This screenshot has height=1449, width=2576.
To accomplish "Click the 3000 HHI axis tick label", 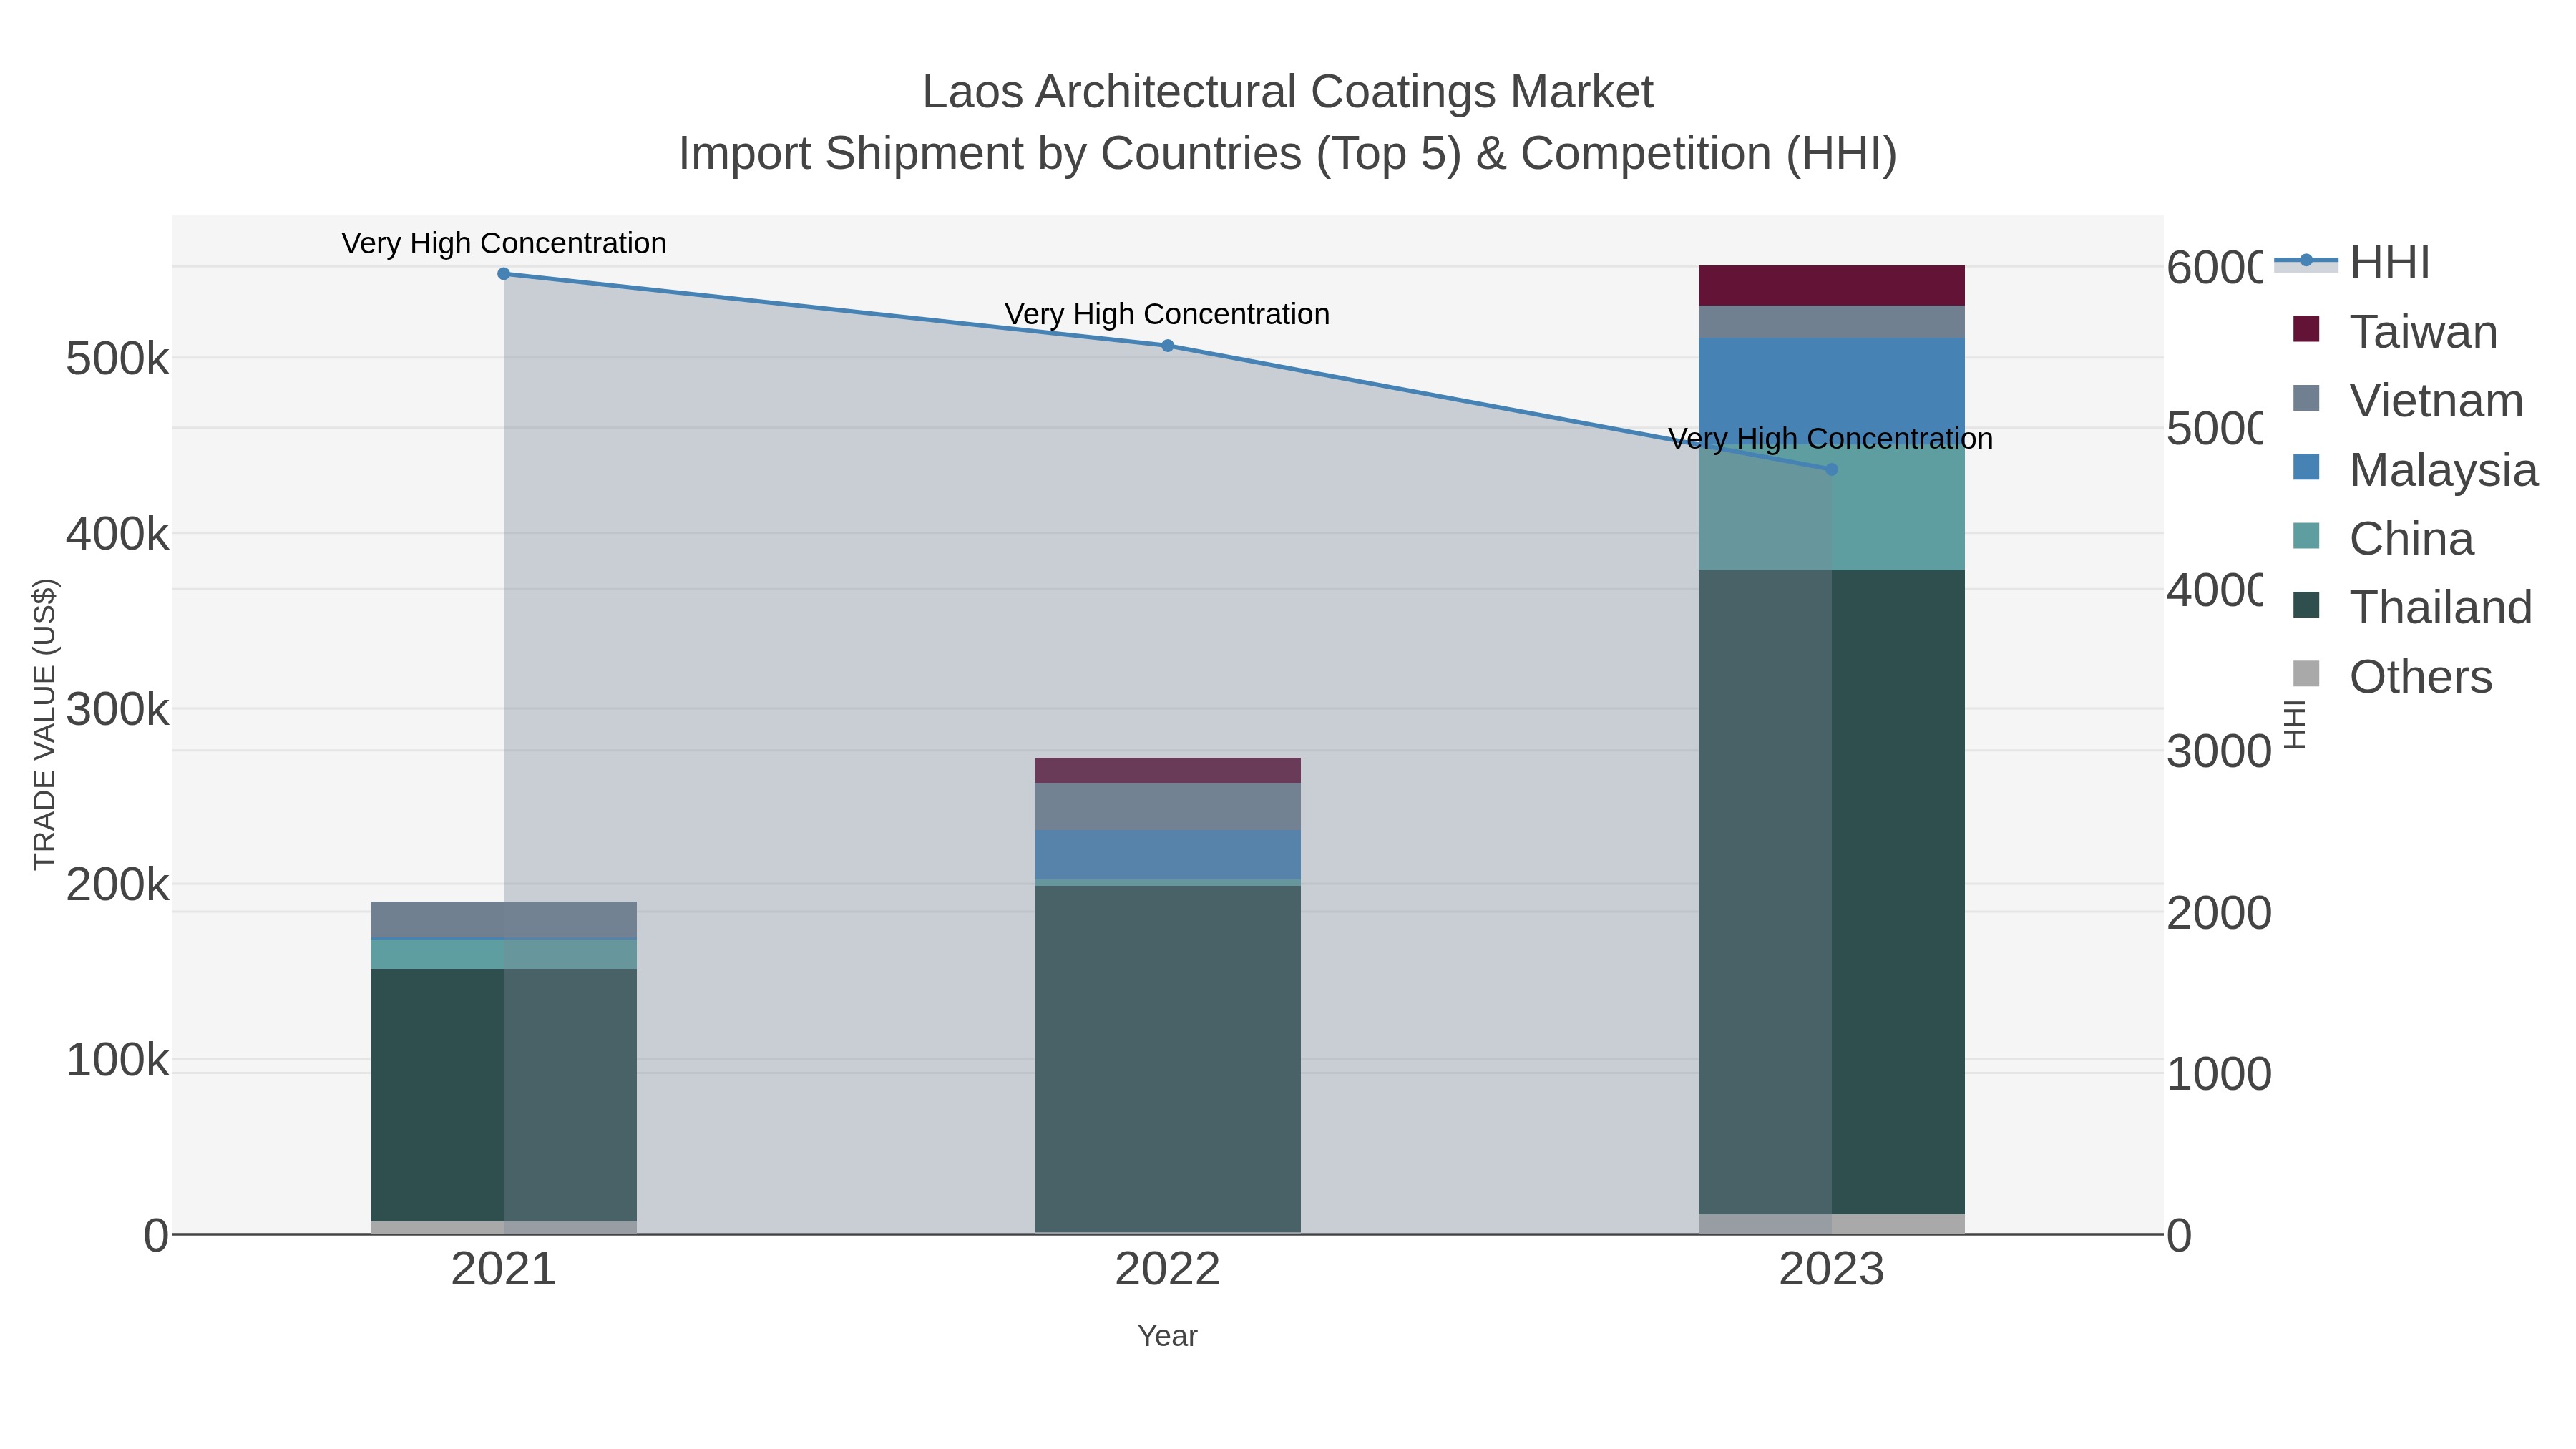I will click(2219, 752).
